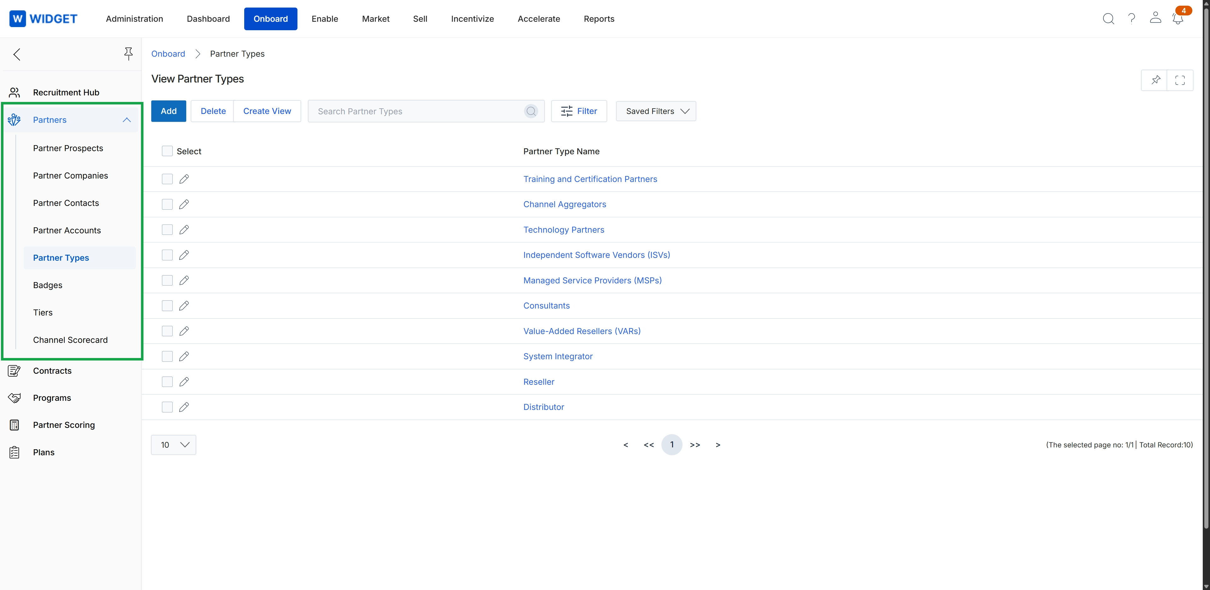Open the Enable top menu

325,19
